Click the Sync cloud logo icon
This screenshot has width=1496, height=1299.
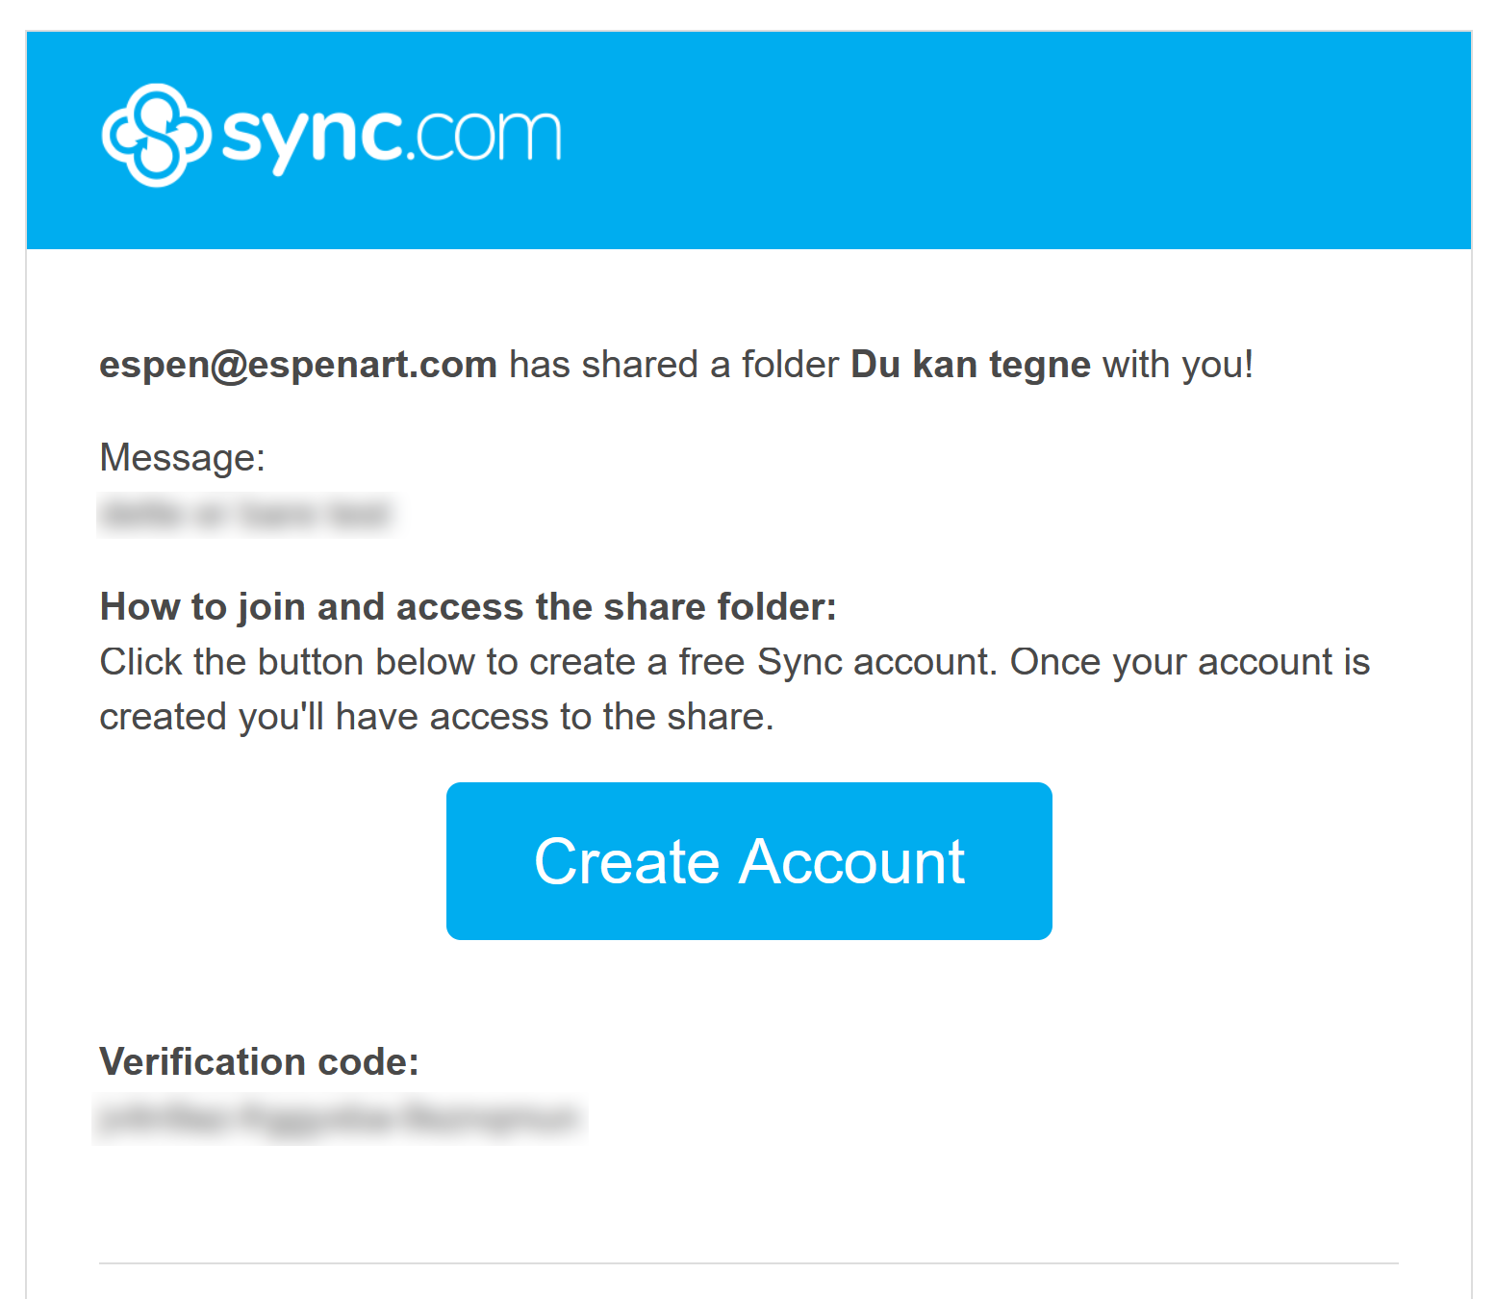156,135
